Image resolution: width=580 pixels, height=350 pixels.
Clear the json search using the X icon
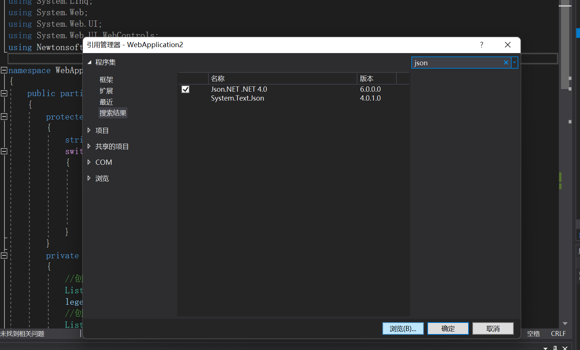[x=506, y=62]
